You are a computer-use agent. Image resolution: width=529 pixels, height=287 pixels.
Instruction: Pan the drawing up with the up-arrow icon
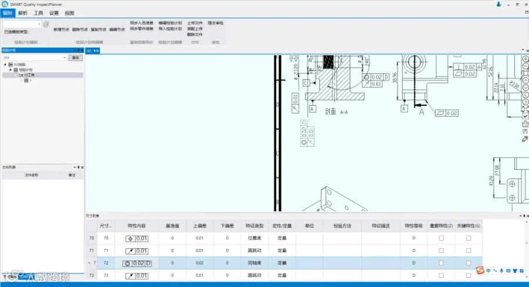525,80
